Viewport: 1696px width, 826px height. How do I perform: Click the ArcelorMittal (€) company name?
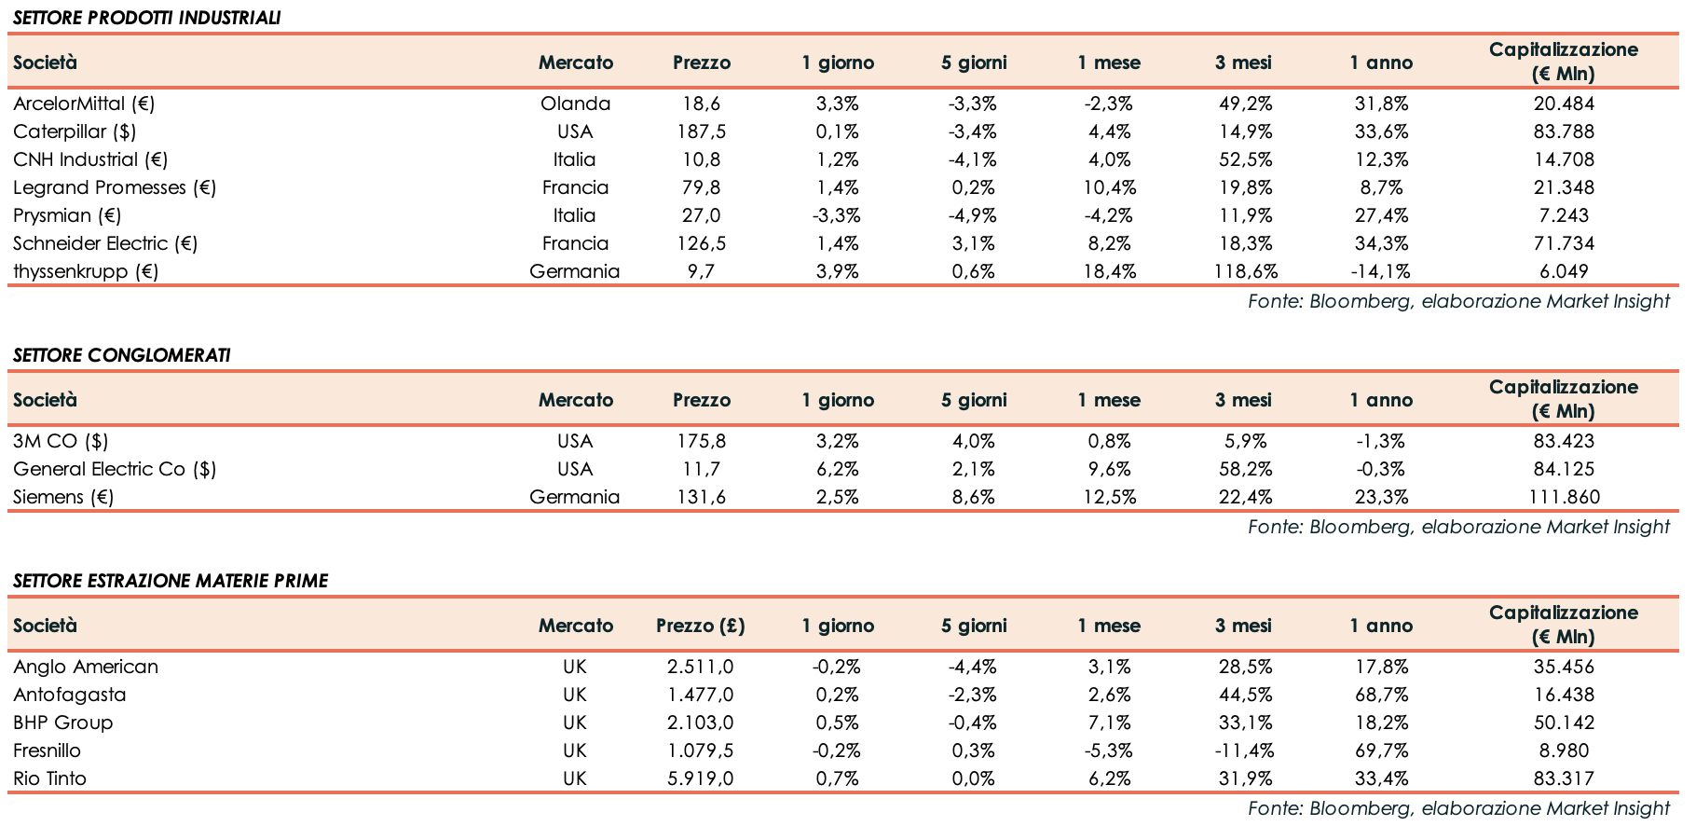click(x=84, y=103)
